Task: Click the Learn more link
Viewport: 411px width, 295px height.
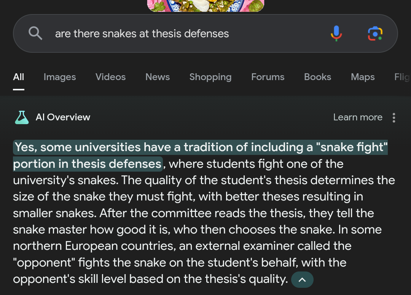Action: click(x=358, y=117)
